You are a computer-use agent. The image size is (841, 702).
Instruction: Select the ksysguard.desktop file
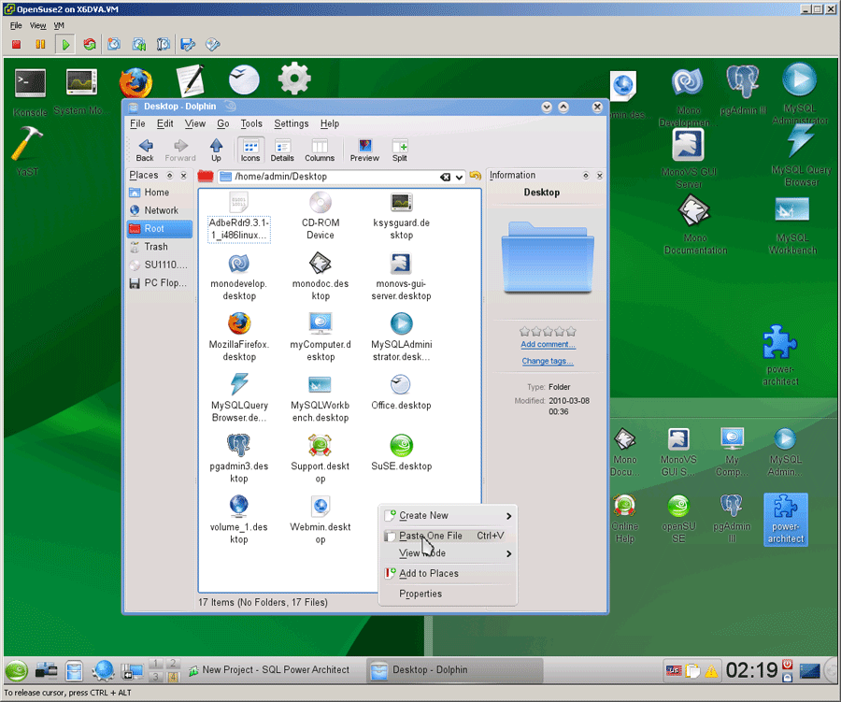[x=401, y=216]
